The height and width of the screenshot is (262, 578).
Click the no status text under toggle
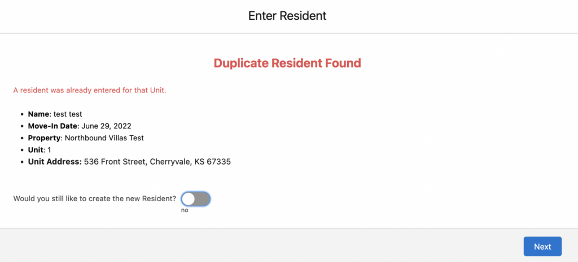pyautogui.click(x=185, y=211)
